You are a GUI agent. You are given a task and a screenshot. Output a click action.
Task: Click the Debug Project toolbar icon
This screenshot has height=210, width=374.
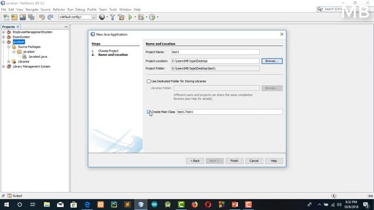(141, 17)
